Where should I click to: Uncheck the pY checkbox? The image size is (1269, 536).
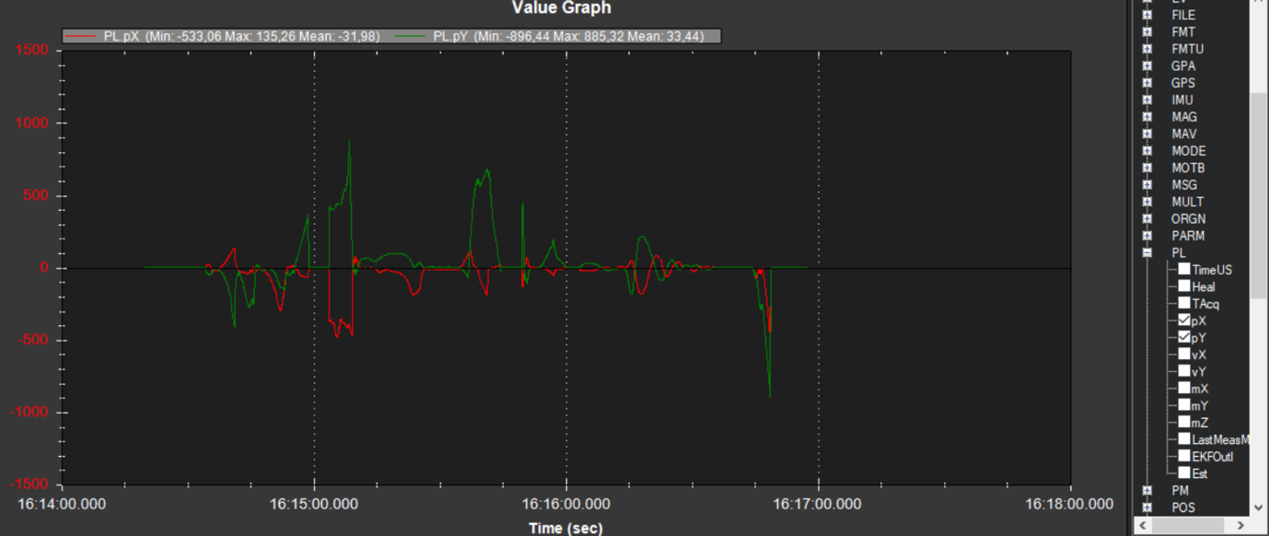1184,337
